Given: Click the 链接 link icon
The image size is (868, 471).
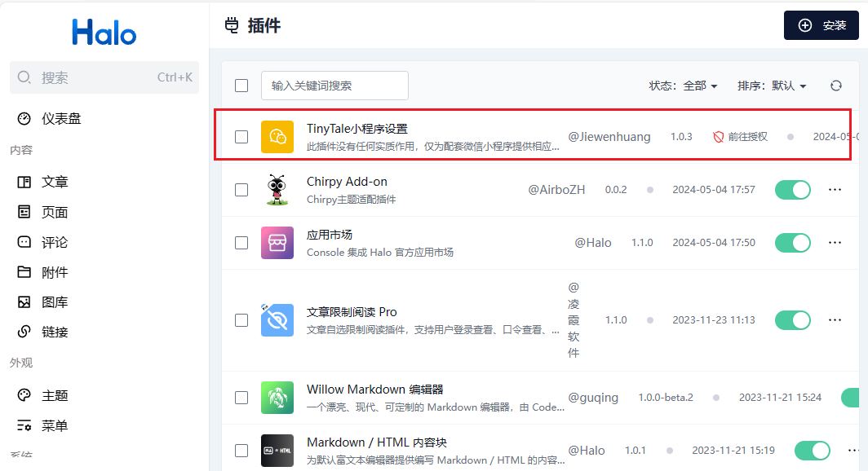Looking at the screenshot, I should [x=24, y=332].
